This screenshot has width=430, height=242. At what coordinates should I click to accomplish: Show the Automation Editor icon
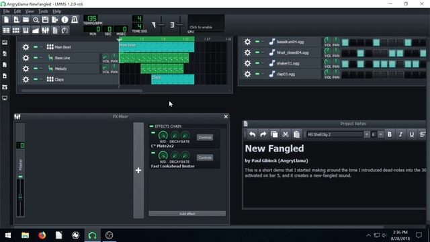[36, 30]
